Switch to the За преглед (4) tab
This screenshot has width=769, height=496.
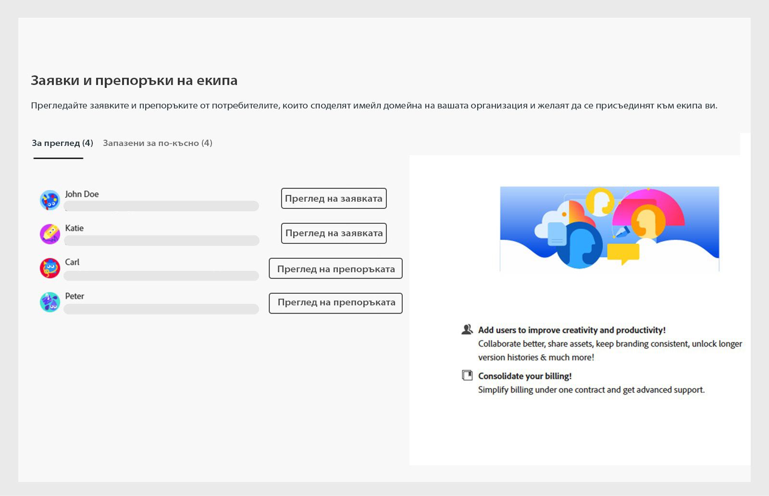coord(62,143)
